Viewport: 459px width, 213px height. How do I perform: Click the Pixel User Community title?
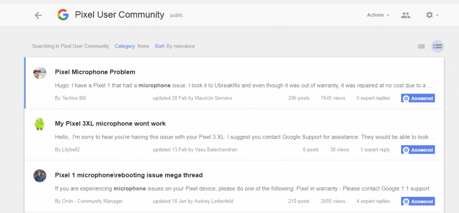119,15
